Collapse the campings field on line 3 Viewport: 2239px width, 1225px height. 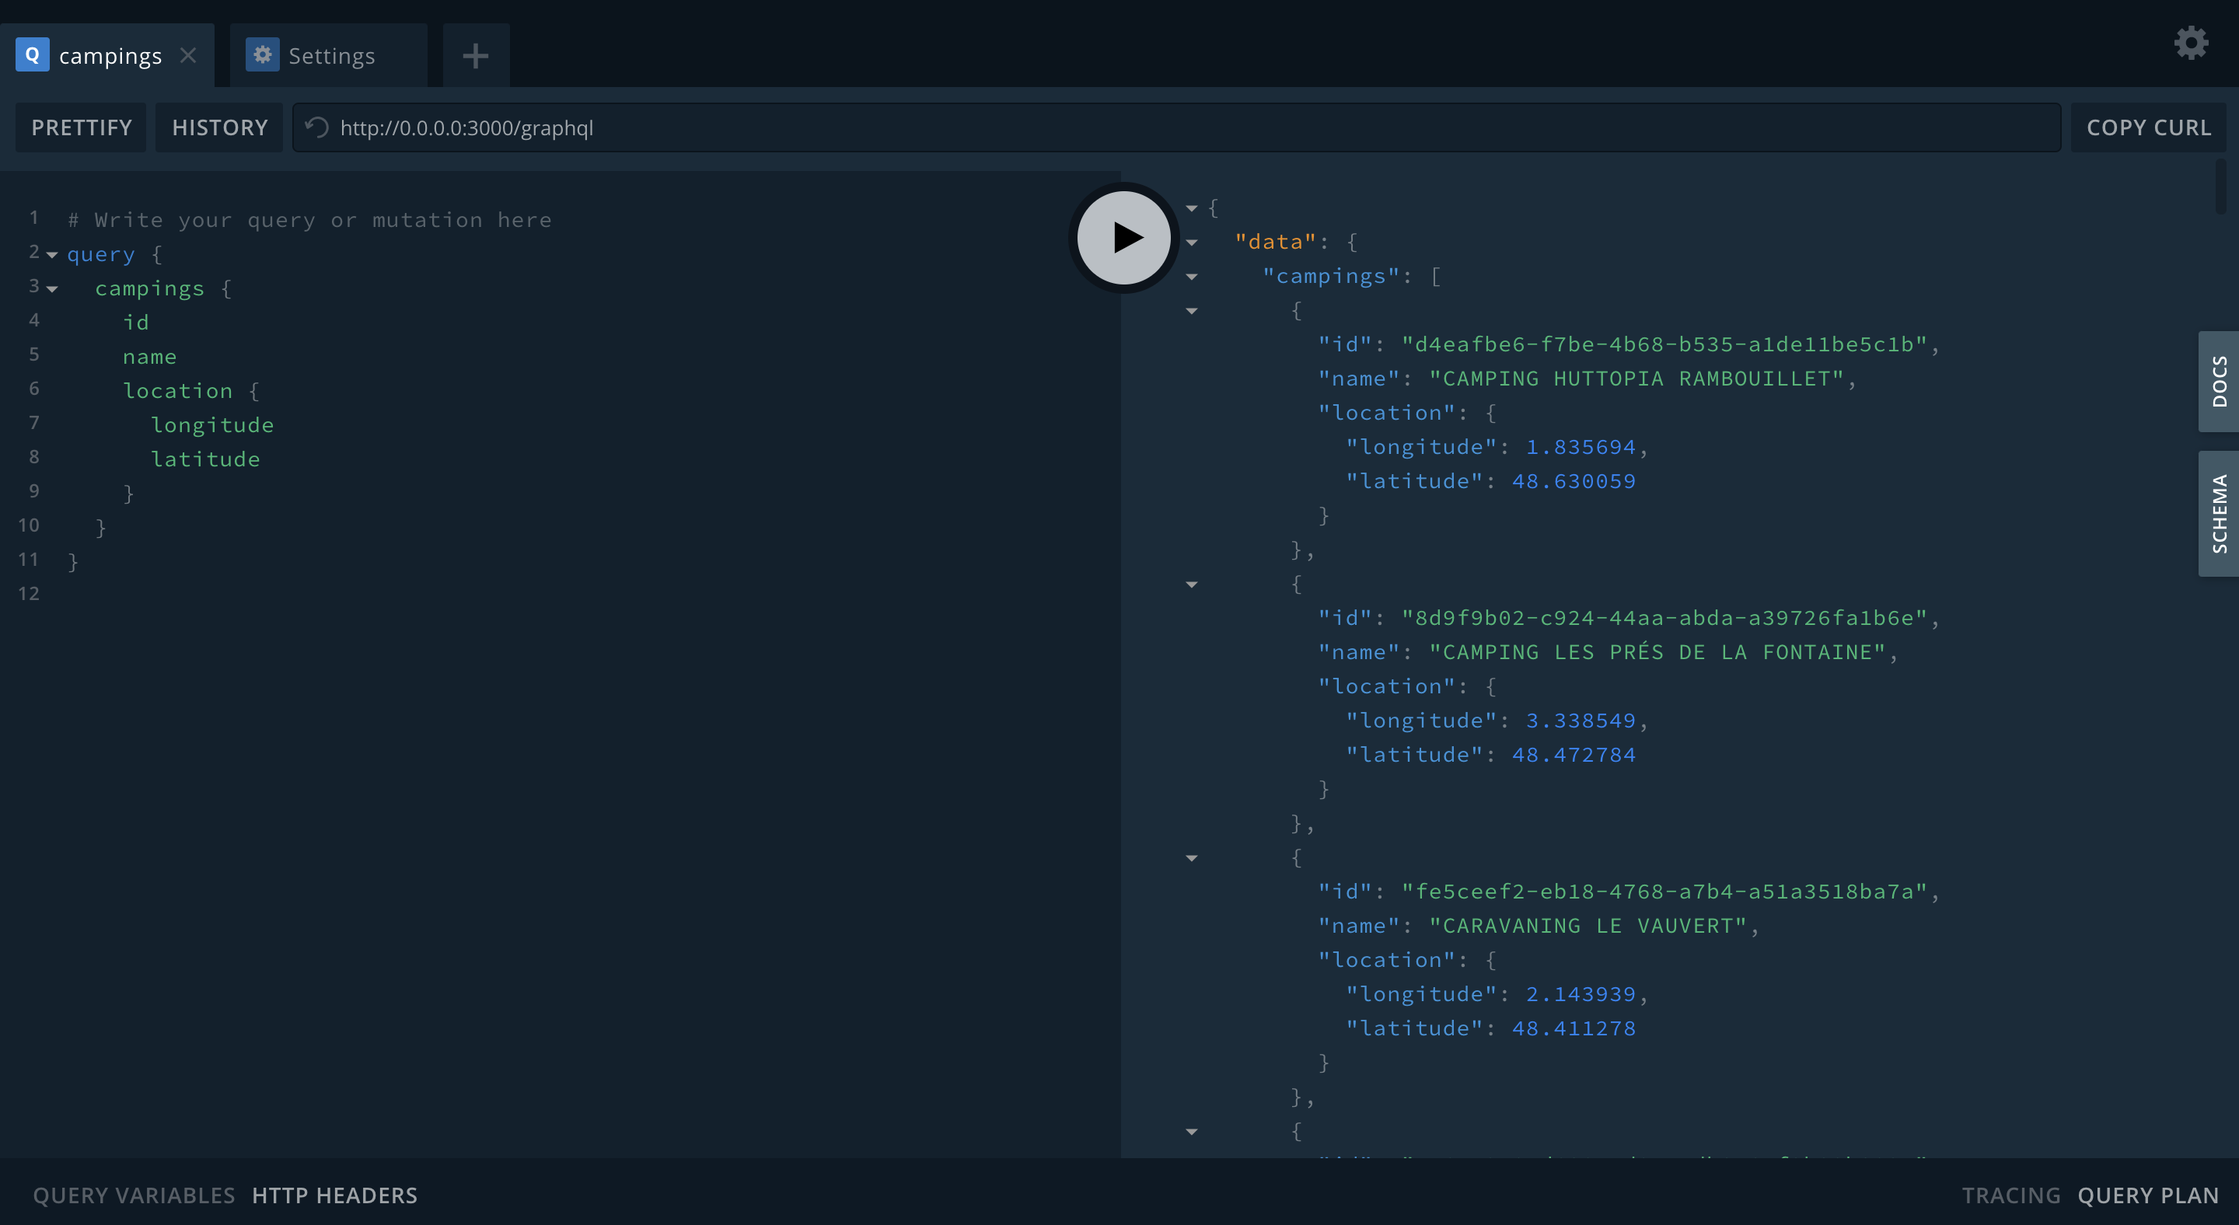click(x=52, y=289)
